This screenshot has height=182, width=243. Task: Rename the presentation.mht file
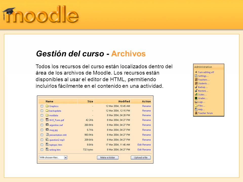[x=147, y=135]
